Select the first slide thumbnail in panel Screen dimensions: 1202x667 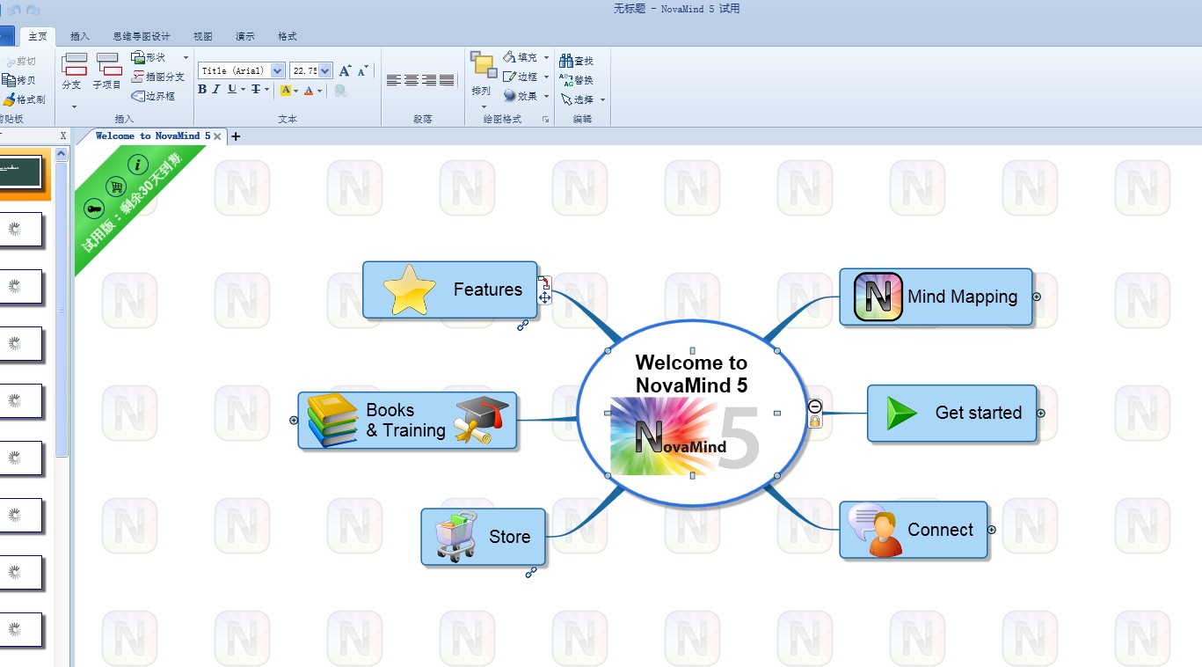click(x=20, y=172)
